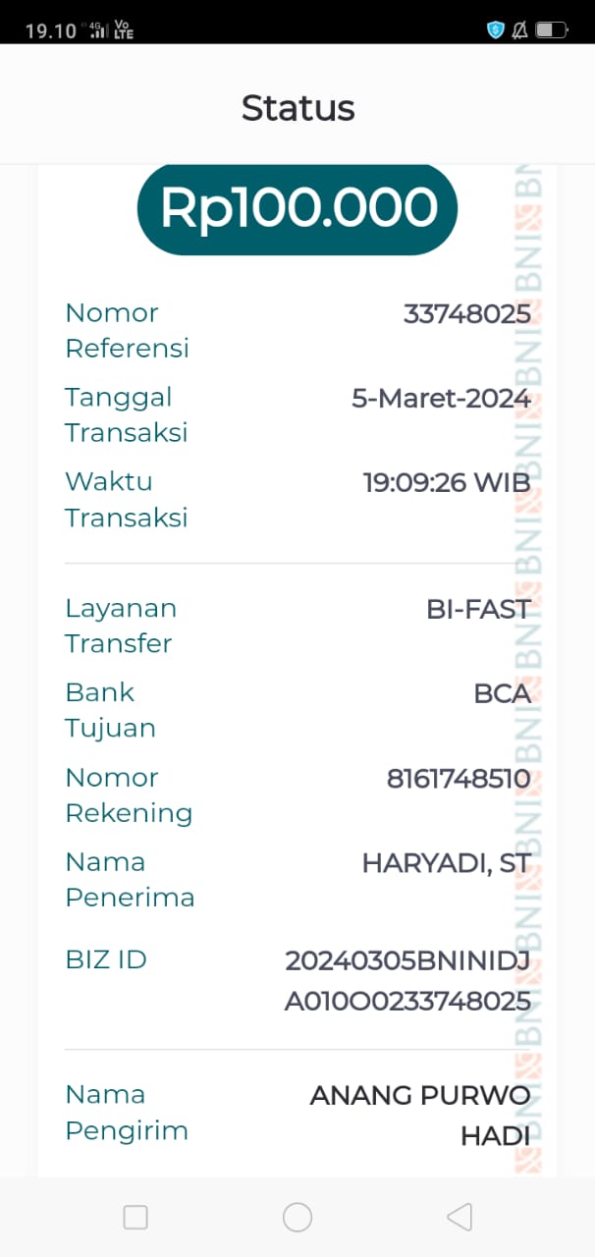Tap the VoLTE status indicator
This screenshot has height=1257, width=595.
point(124,29)
